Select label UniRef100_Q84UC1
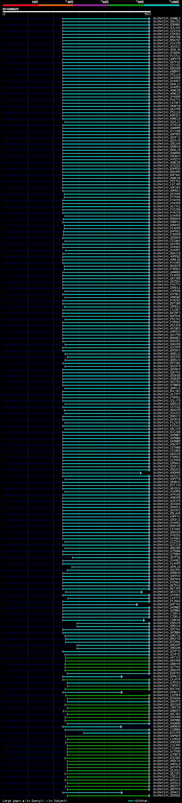The height and width of the screenshot is (803, 182). pyautogui.click(x=167, y=507)
